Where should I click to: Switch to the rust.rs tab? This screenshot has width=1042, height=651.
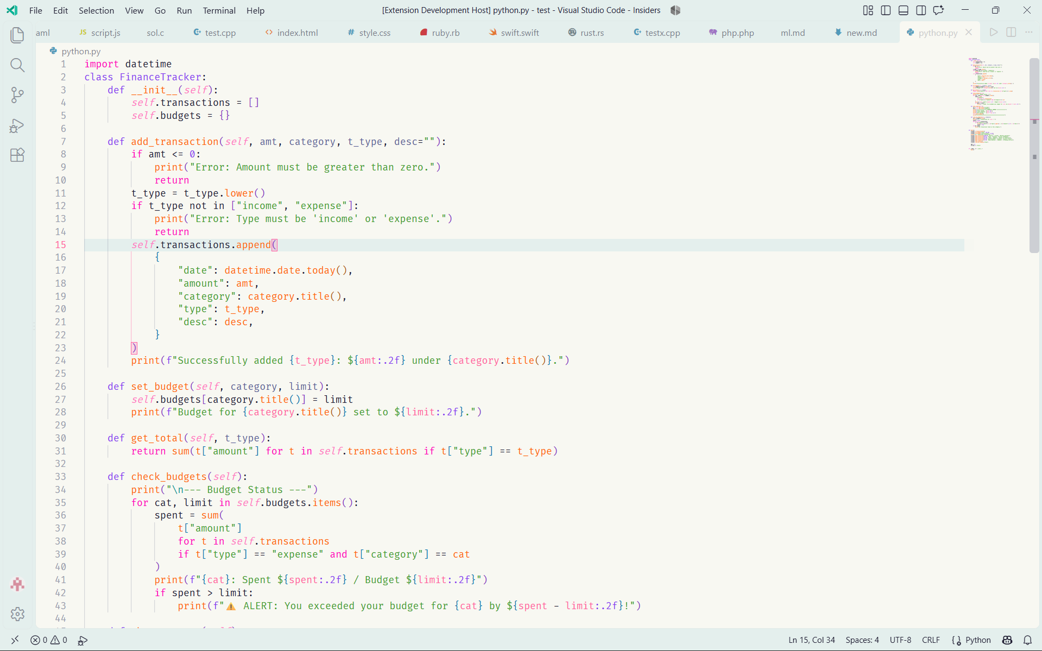click(586, 33)
